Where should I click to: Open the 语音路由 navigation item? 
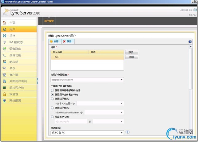(x=19, y=49)
